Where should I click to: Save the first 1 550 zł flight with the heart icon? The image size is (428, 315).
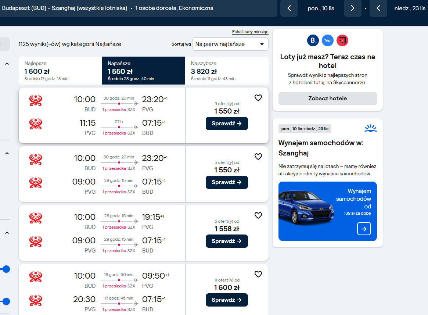[x=258, y=98]
